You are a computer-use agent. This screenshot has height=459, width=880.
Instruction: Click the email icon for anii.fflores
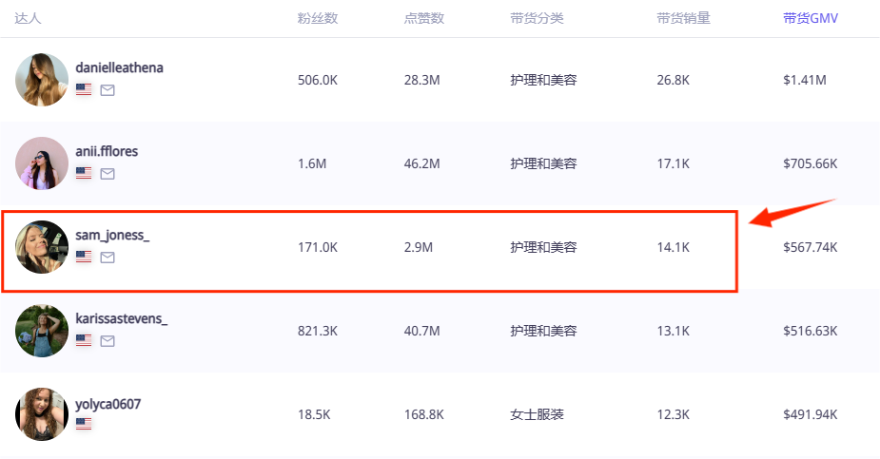pos(108,174)
